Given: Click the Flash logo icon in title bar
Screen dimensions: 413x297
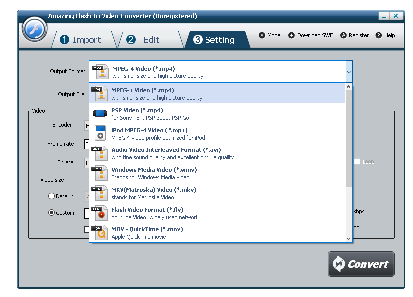Looking at the screenshot, I should coord(34,29).
